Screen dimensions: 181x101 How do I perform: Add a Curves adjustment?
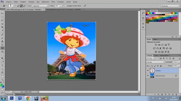pos(162,45)
